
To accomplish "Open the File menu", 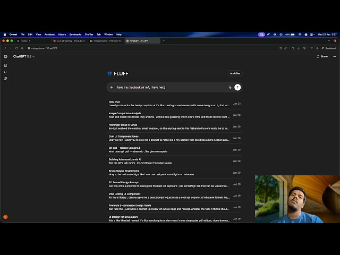I will 22,35.
